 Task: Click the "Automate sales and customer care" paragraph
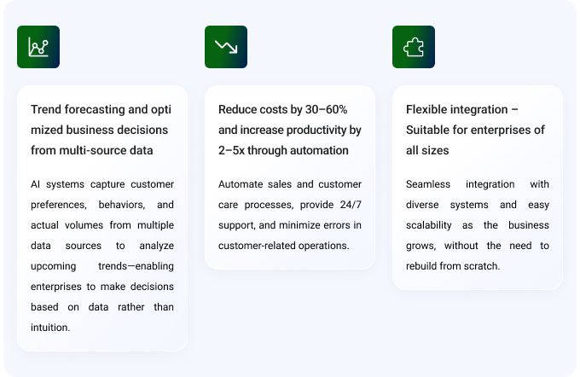coord(289,215)
